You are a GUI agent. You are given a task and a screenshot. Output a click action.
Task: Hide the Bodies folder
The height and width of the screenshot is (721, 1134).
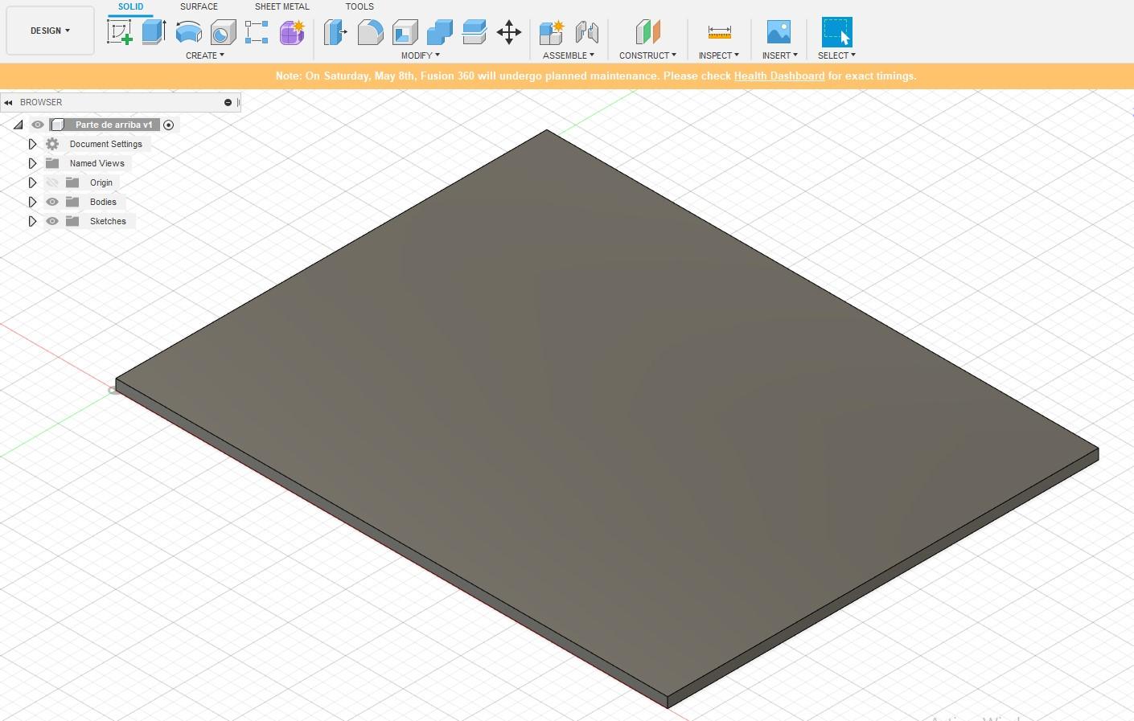[52, 202]
